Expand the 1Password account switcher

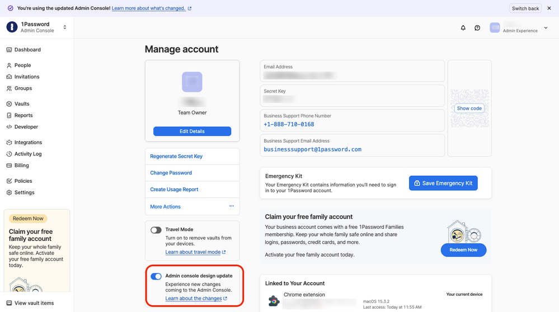[64, 27]
